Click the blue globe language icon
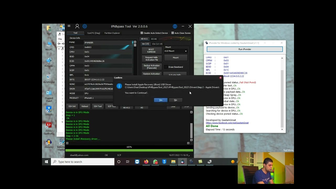Screen dimensions: 336x189 tap(175, 26)
